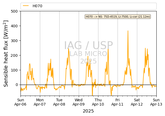Click the Tuesday Apr-08 peak near 245
This screenshot has height=116, width=165.
coord(68,49)
